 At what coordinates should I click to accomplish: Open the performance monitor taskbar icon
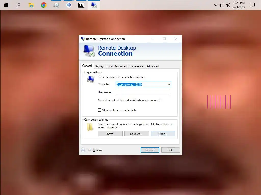[x=56, y=5]
